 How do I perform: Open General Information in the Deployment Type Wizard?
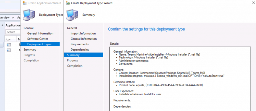pos(83,39)
